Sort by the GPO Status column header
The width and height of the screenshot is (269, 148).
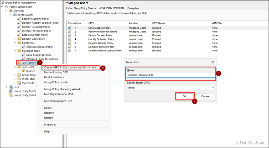[181, 23]
